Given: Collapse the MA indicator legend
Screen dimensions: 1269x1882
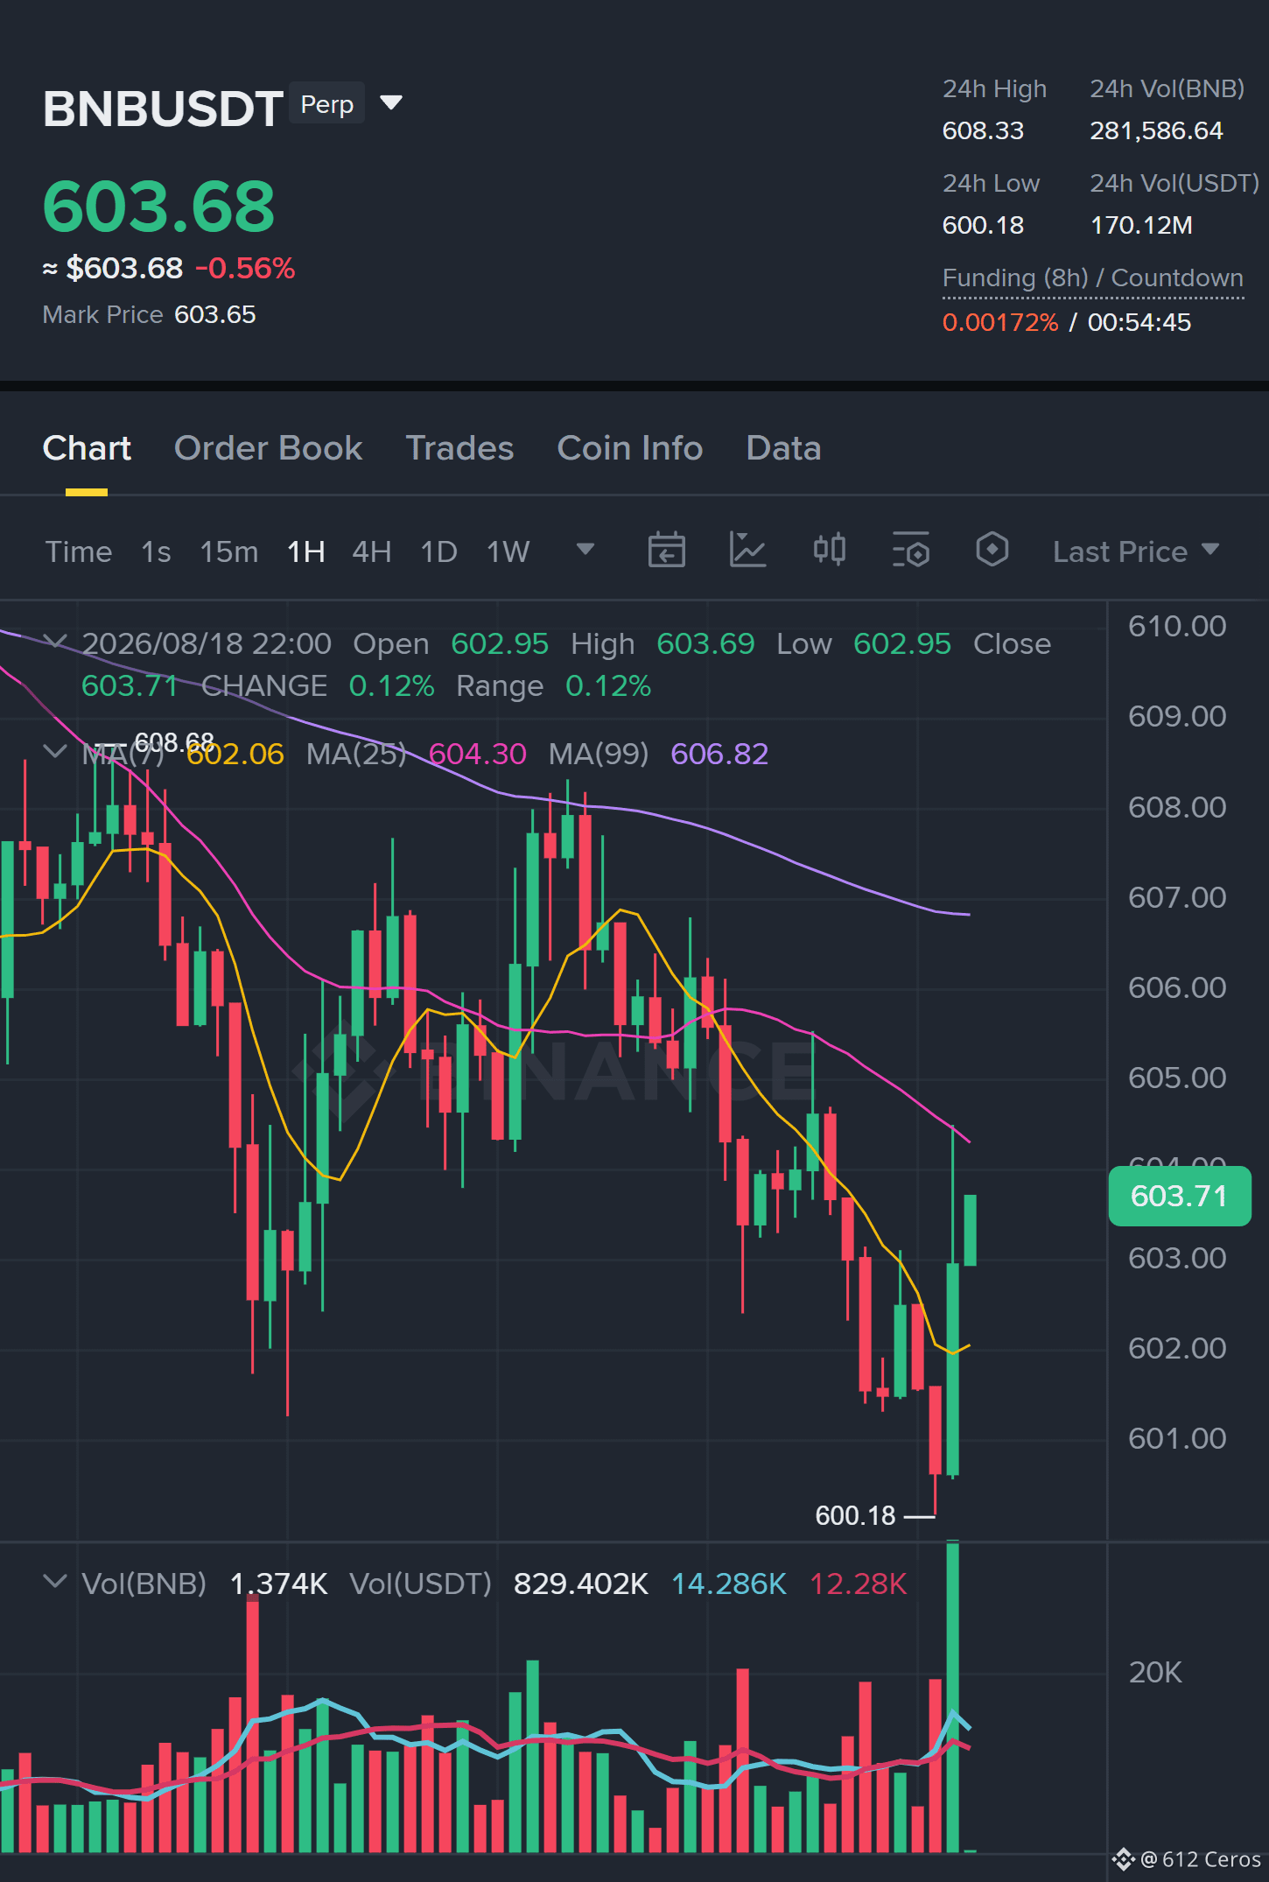Looking at the screenshot, I should click(x=55, y=752).
